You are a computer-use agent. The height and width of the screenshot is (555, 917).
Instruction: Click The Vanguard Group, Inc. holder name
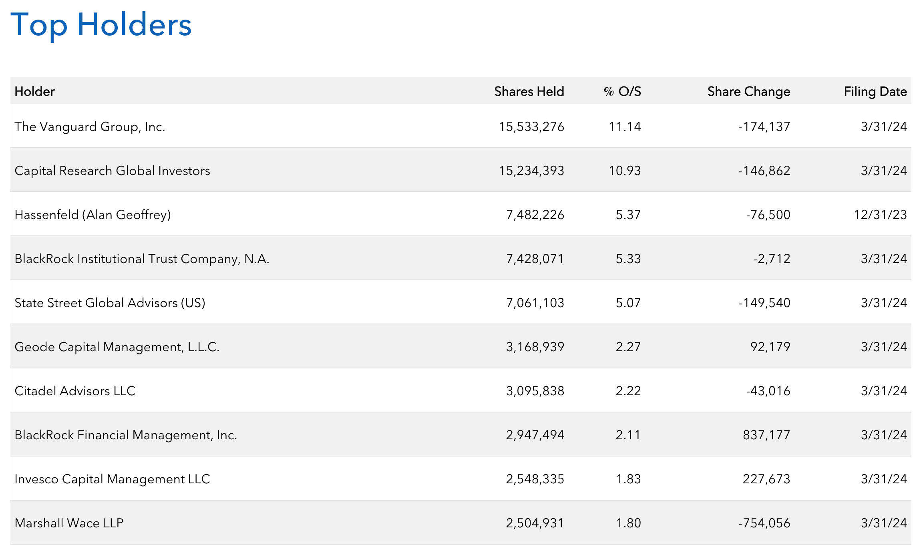pyautogui.click(x=90, y=127)
